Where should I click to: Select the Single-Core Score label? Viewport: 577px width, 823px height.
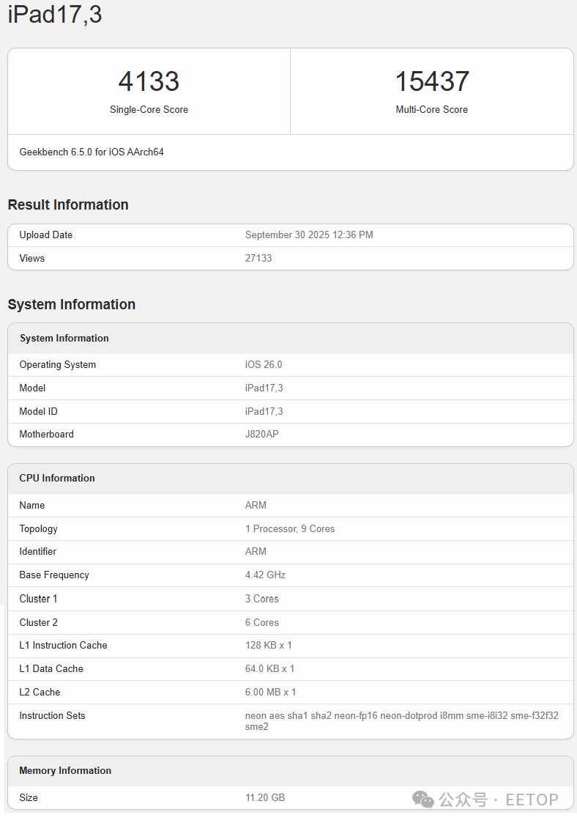click(x=149, y=109)
